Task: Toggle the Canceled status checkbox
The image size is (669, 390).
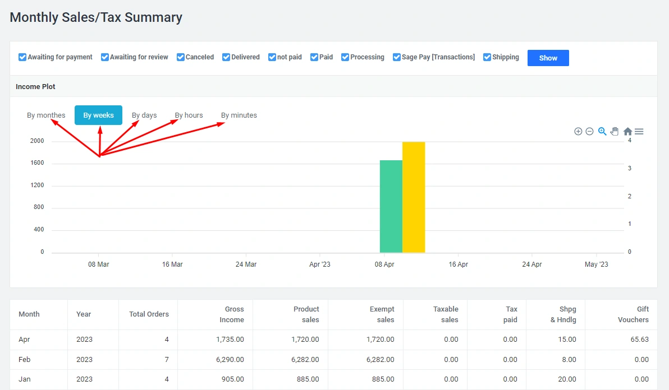Action: 181,57
